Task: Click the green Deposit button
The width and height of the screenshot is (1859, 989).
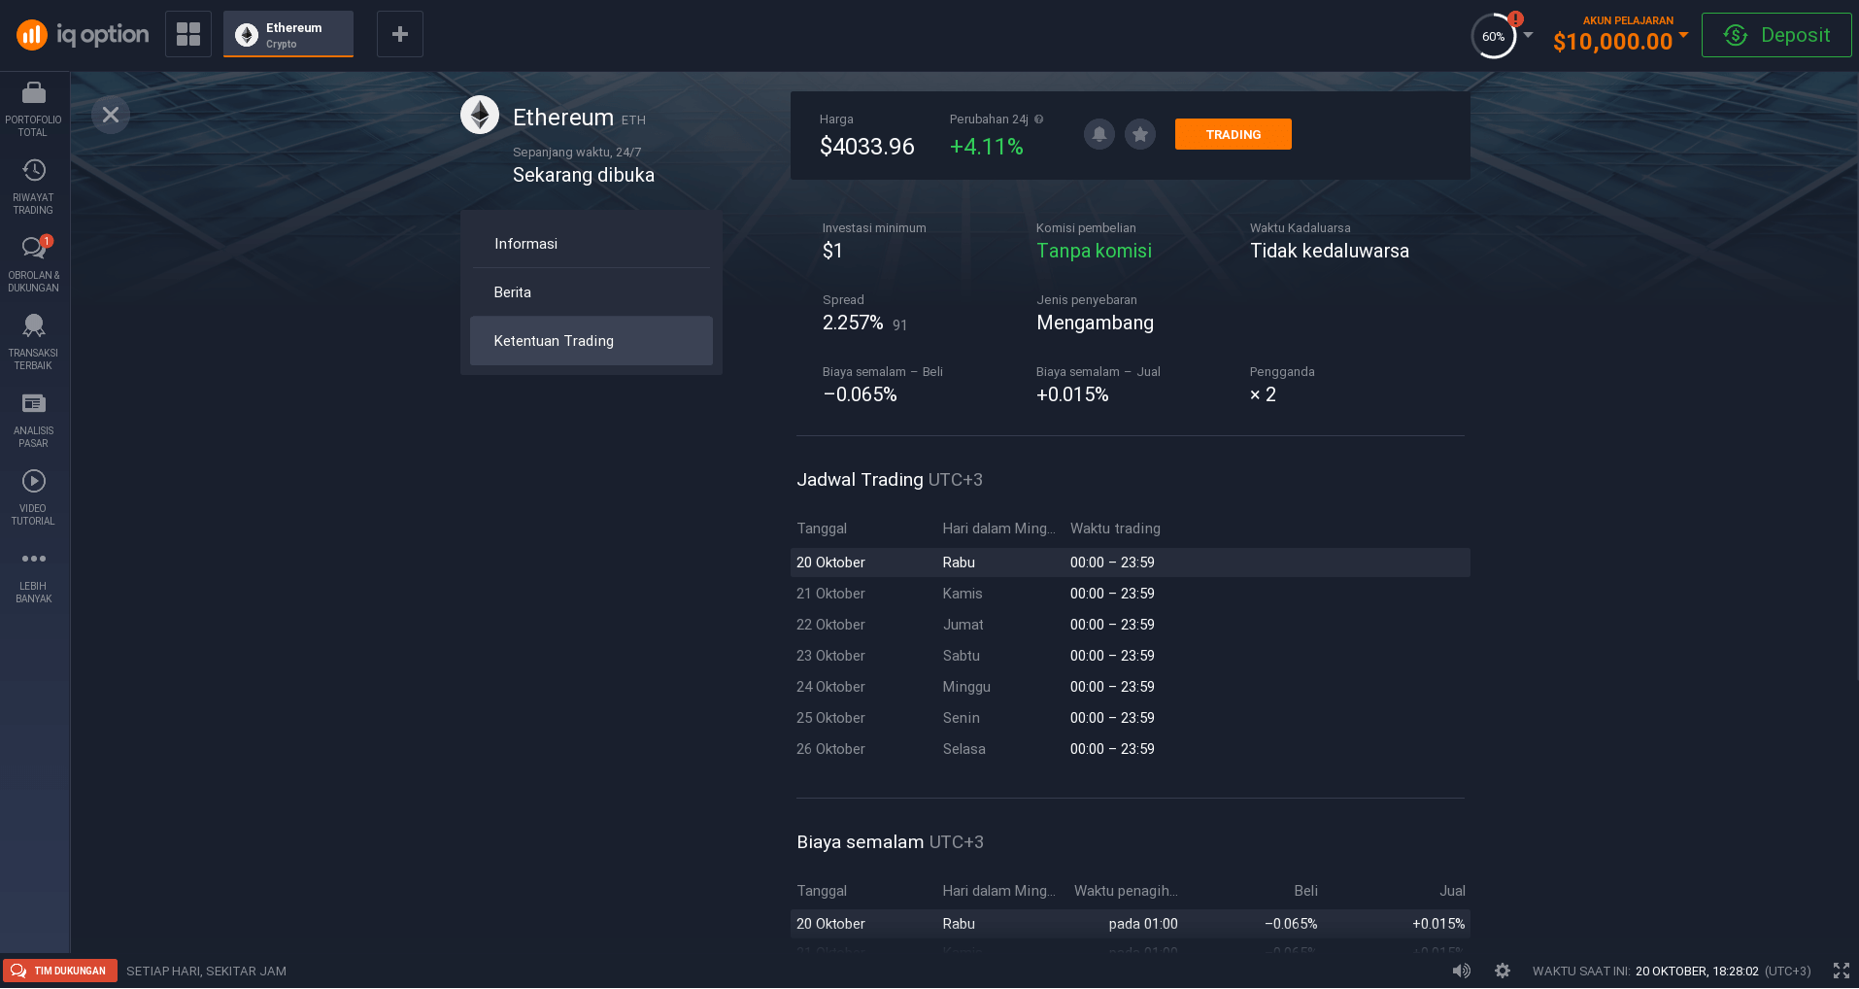Action: 1776,34
